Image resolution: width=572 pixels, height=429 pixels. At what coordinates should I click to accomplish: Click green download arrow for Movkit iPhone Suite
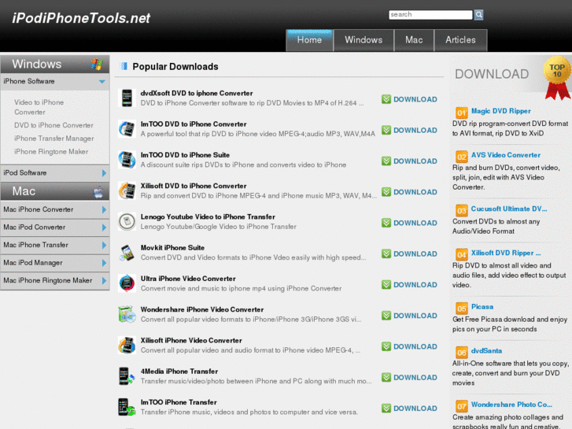coord(386,253)
